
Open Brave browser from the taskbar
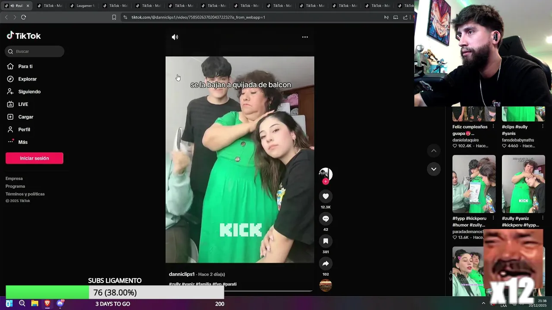tap(47, 304)
